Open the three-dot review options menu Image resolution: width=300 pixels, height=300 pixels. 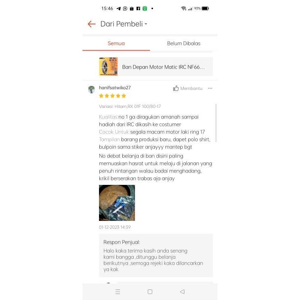210,88
